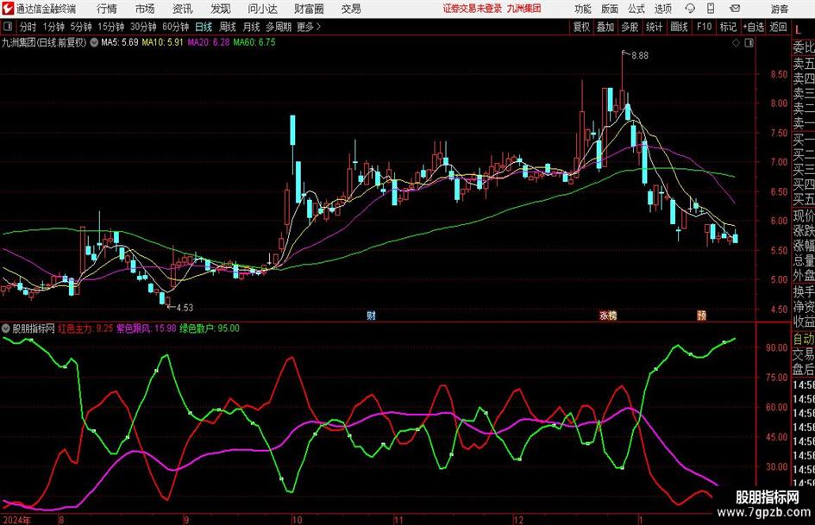Open the 交易 menu
The image size is (815, 525).
point(351,9)
